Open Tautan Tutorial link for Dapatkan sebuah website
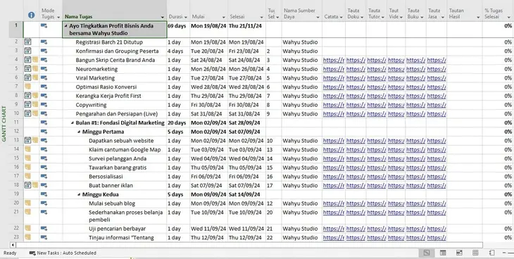 tap(376, 141)
